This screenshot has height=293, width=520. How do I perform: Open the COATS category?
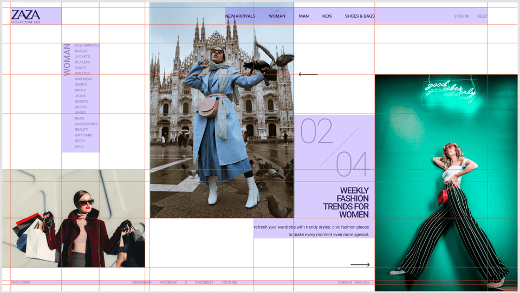[80, 68]
